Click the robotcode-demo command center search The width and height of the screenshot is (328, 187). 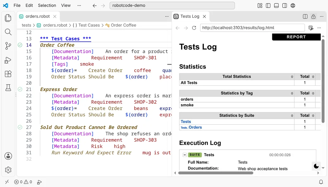click(x=172, y=6)
